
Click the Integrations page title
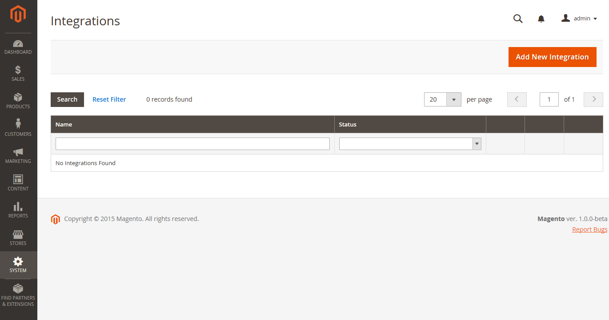click(85, 21)
